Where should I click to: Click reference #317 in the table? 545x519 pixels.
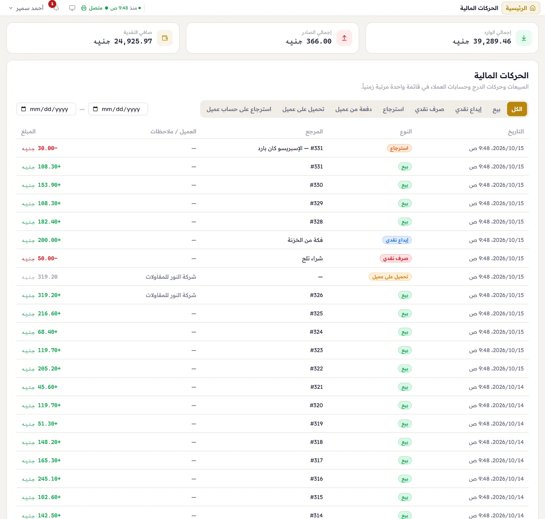click(x=317, y=460)
